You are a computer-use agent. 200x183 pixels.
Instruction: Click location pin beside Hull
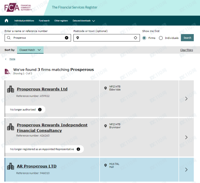(x=106, y=165)
